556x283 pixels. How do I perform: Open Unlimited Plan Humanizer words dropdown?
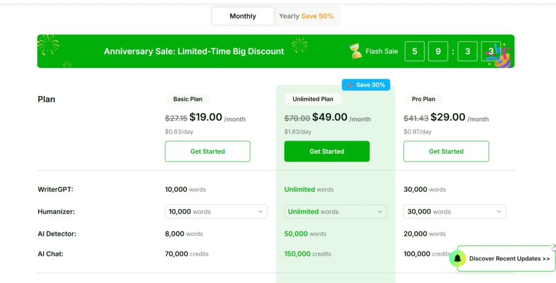[x=335, y=212]
